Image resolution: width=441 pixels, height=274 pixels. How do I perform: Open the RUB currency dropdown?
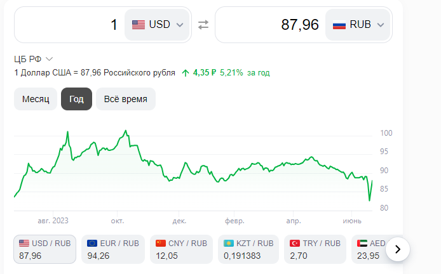click(381, 25)
